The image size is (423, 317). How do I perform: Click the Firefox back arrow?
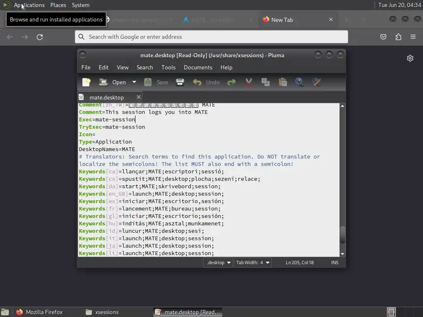[x=10, y=37]
